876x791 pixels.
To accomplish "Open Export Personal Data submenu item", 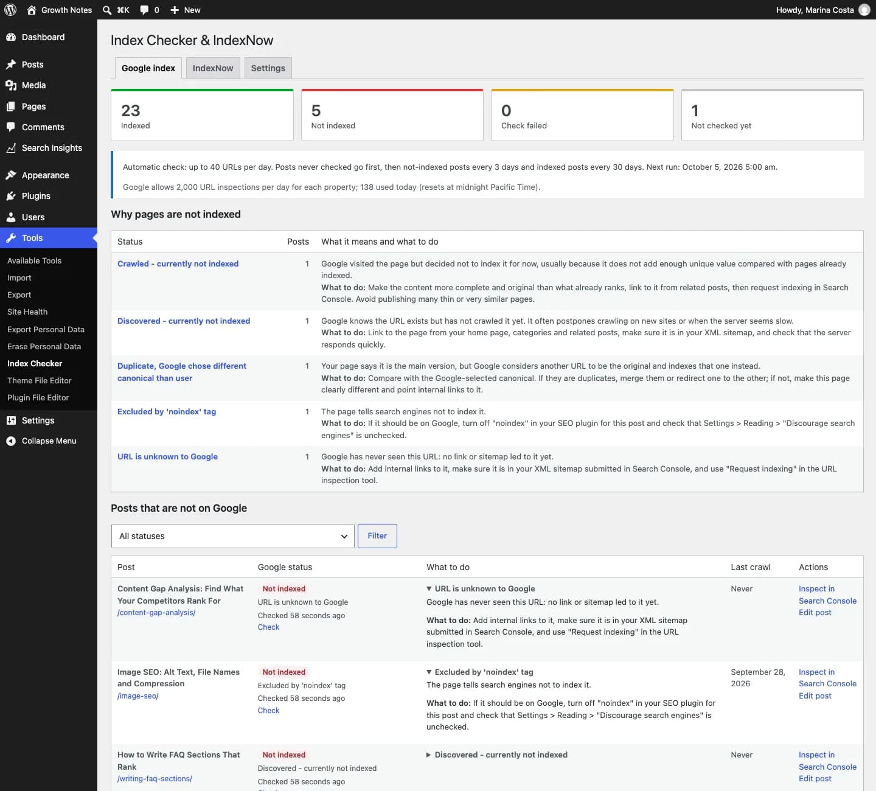I will tap(46, 329).
